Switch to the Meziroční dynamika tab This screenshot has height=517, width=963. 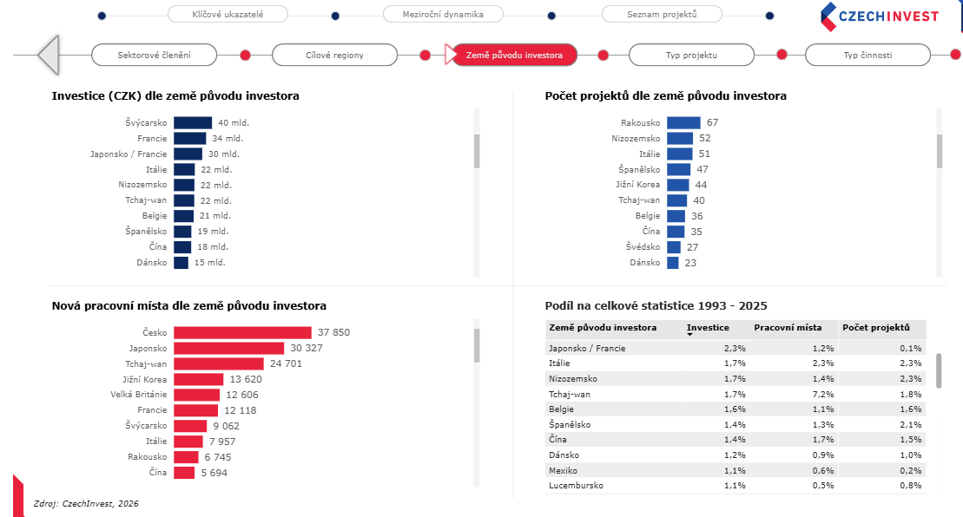444,15
